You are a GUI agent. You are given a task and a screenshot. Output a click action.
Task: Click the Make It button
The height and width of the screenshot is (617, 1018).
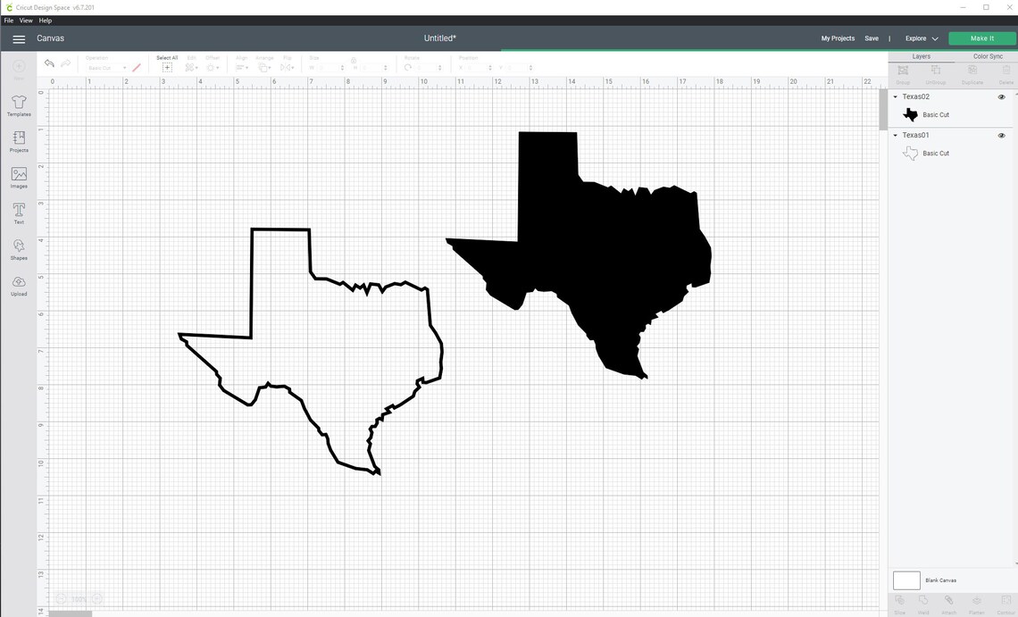980,38
